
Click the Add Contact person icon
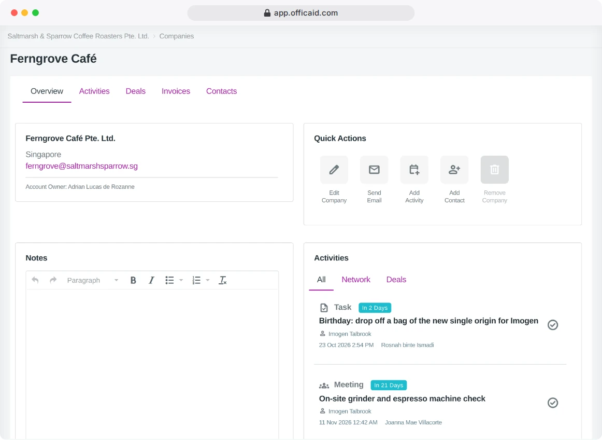point(454,170)
